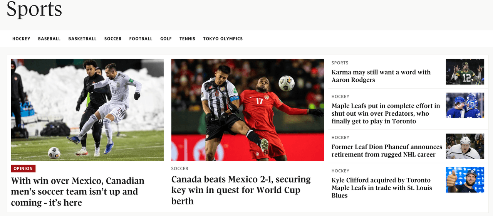Click the Aaron Rodgers thumbnail image

click(x=465, y=72)
